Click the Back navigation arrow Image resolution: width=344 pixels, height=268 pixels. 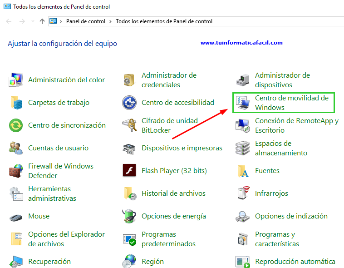tap(9, 21)
